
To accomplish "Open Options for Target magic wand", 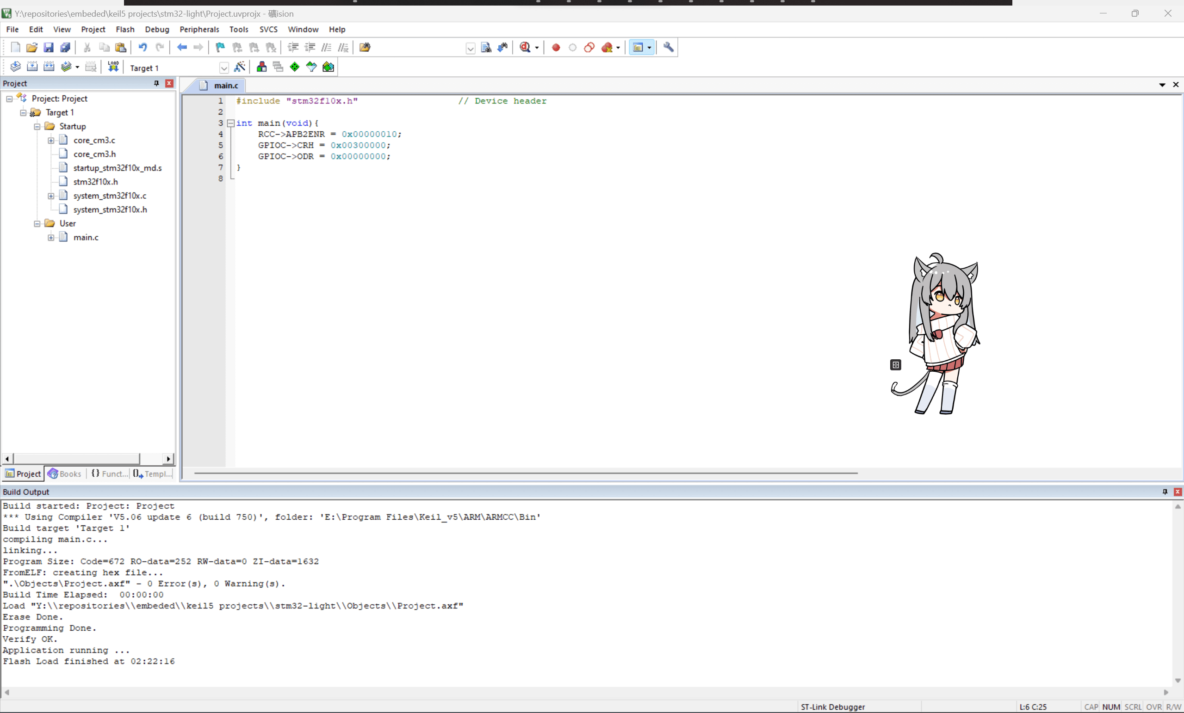I will [x=239, y=67].
